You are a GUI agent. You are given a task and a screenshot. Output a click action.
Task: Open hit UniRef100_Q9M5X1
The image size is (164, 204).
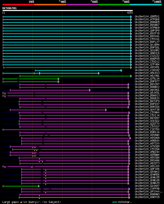click(x=147, y=16)
